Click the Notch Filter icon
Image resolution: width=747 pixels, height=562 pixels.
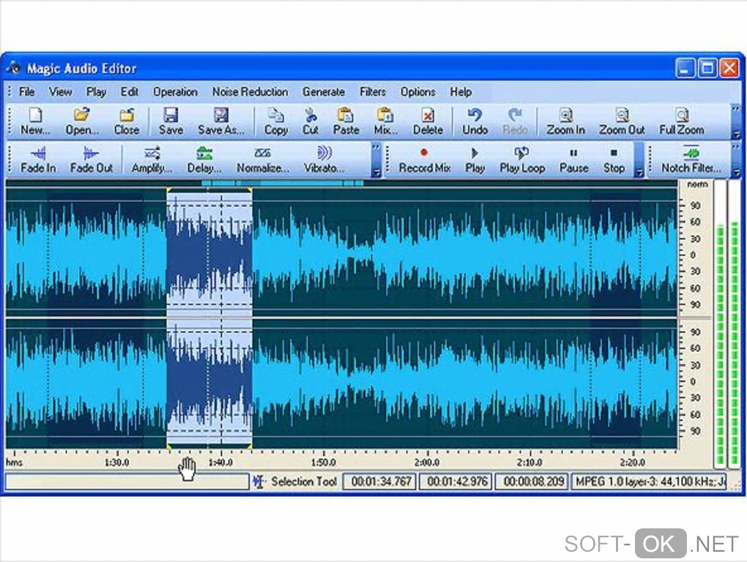click(x=691, y=154)
